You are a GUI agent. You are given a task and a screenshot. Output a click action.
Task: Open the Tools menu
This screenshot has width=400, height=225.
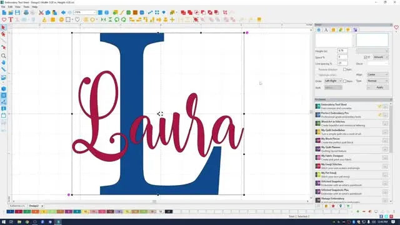click(x=26, y=7)
